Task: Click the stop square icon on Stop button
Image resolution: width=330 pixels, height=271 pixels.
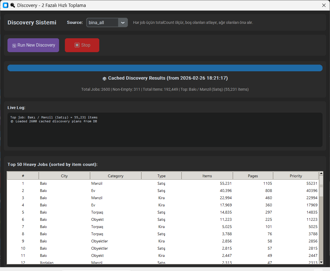Action: click(77, 45)
